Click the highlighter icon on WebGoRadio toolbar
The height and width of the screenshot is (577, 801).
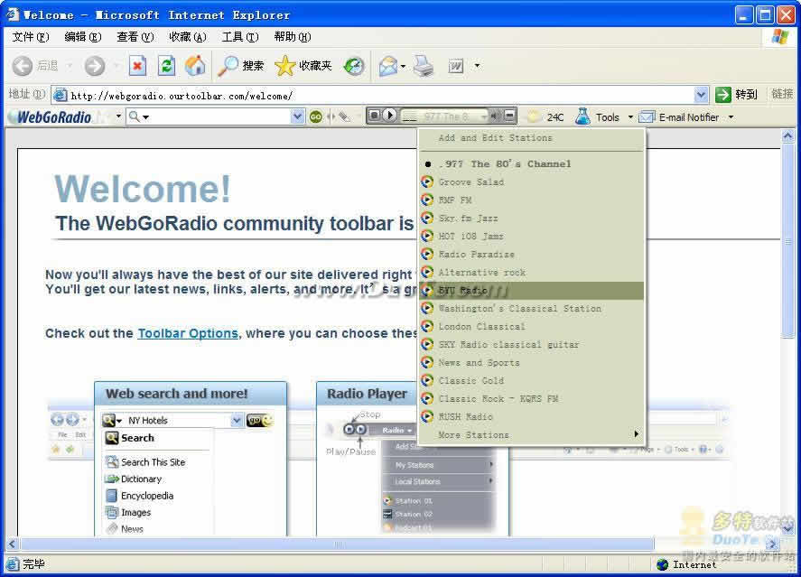[346, 116]
